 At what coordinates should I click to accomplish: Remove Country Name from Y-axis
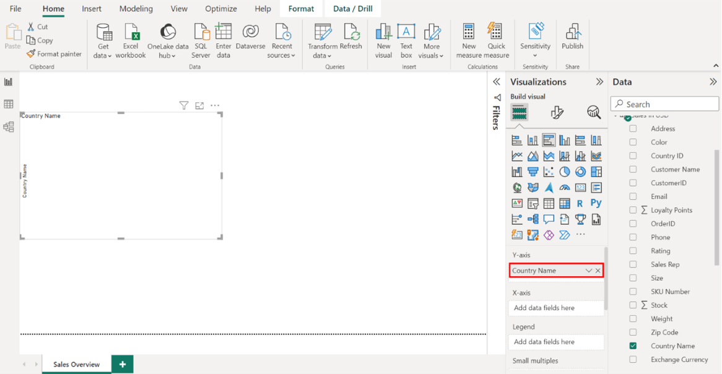coord(598,271)
